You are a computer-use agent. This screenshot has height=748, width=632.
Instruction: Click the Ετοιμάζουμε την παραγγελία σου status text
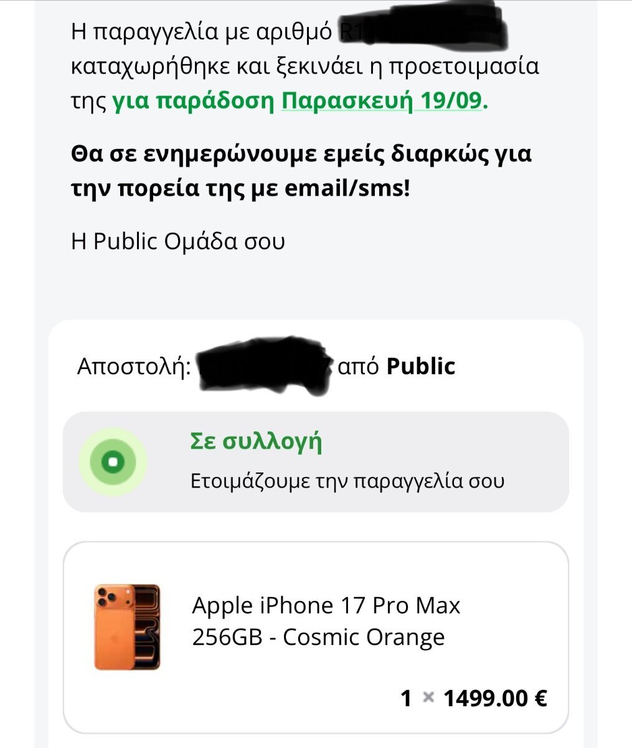[347, 481]
